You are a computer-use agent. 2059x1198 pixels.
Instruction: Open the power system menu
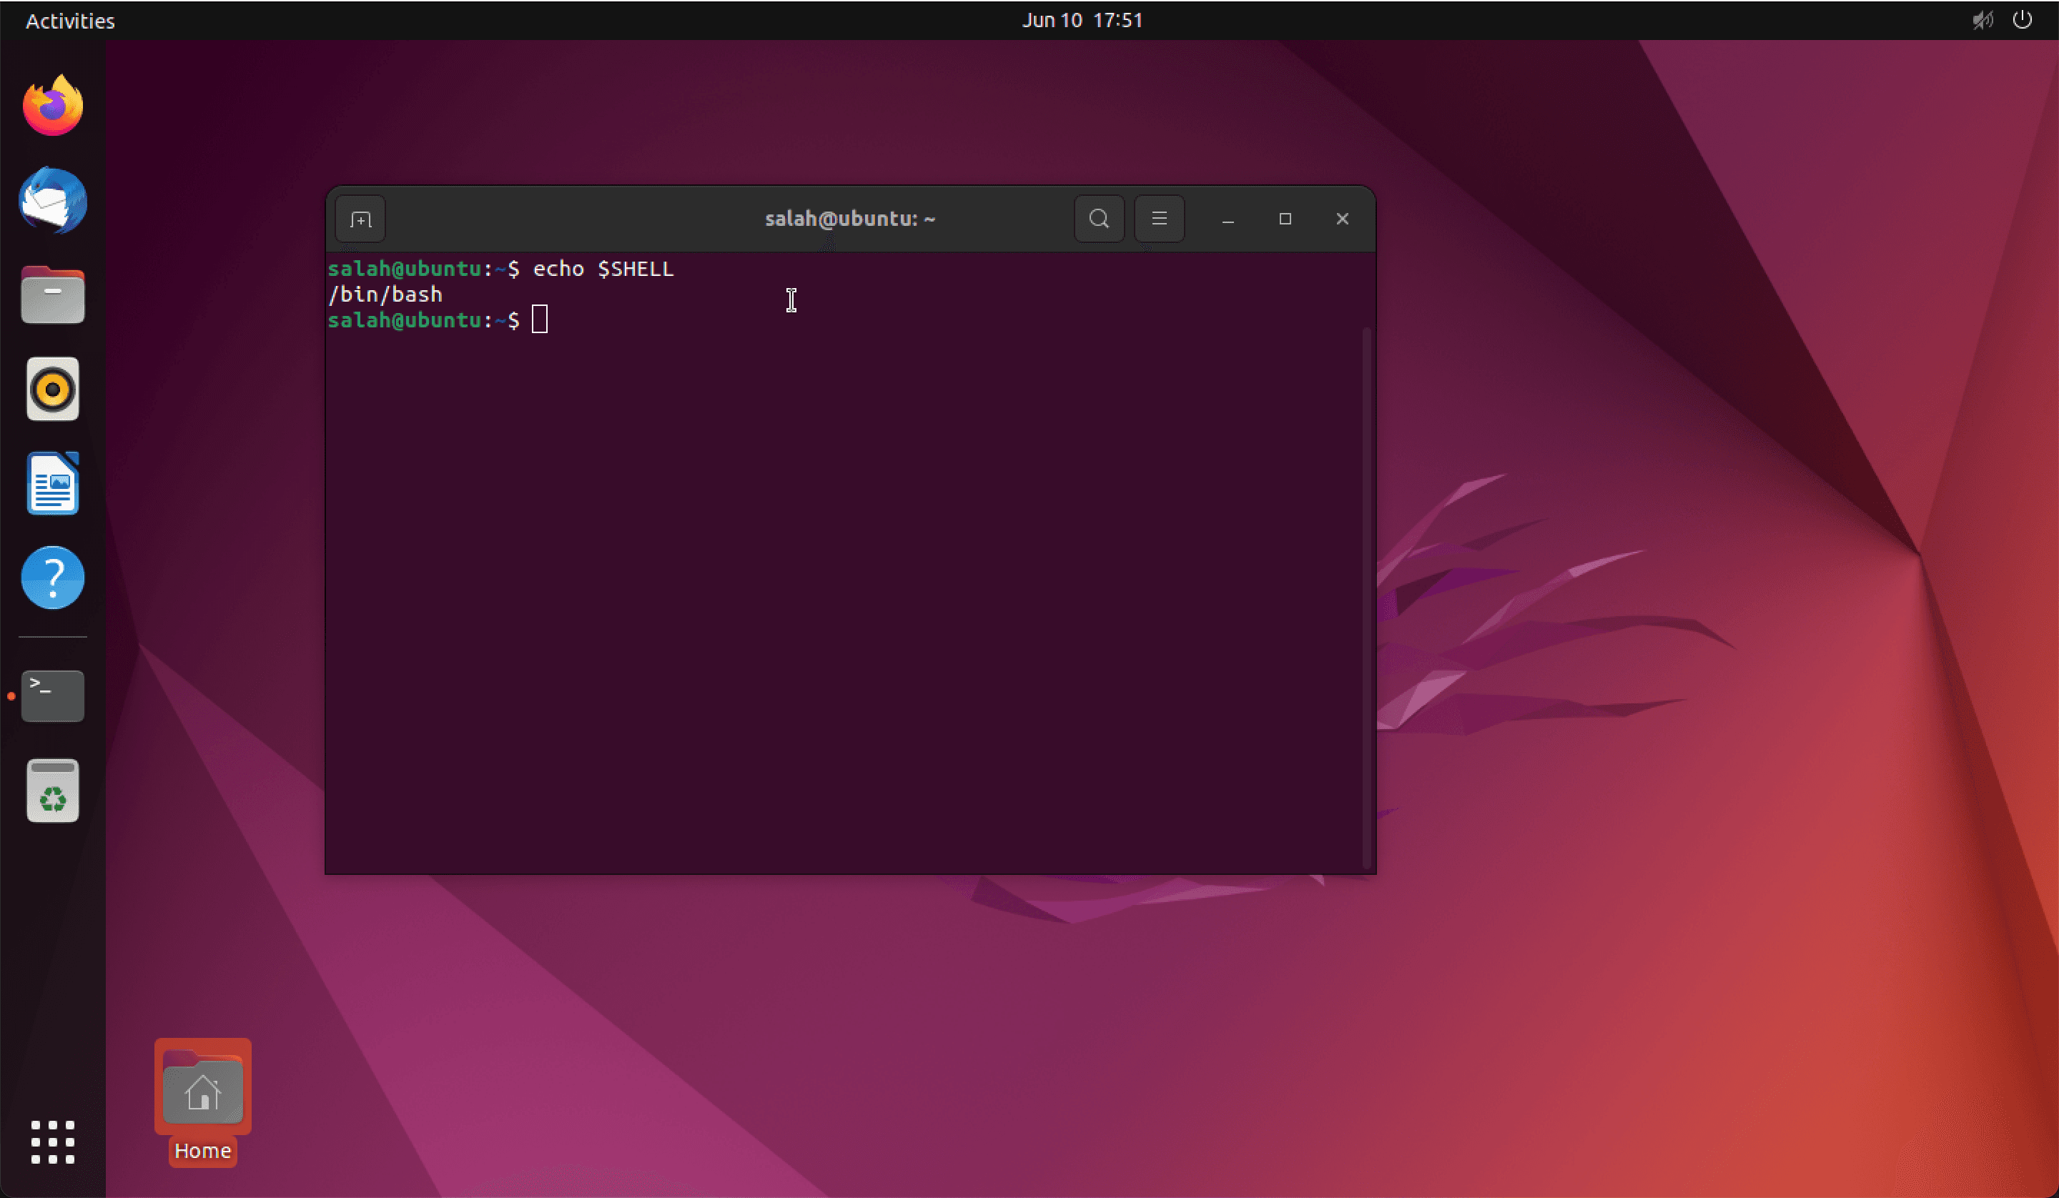click(x=2023, y=21)
